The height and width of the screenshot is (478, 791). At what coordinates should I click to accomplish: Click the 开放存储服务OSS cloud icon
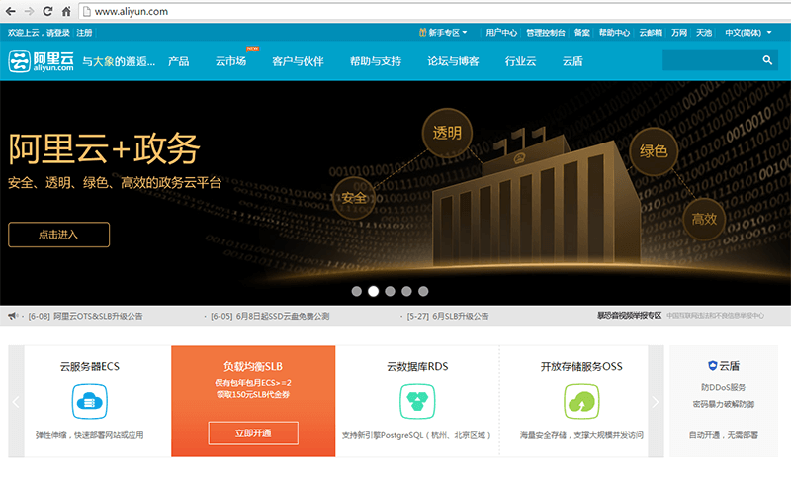click(581, 401)
